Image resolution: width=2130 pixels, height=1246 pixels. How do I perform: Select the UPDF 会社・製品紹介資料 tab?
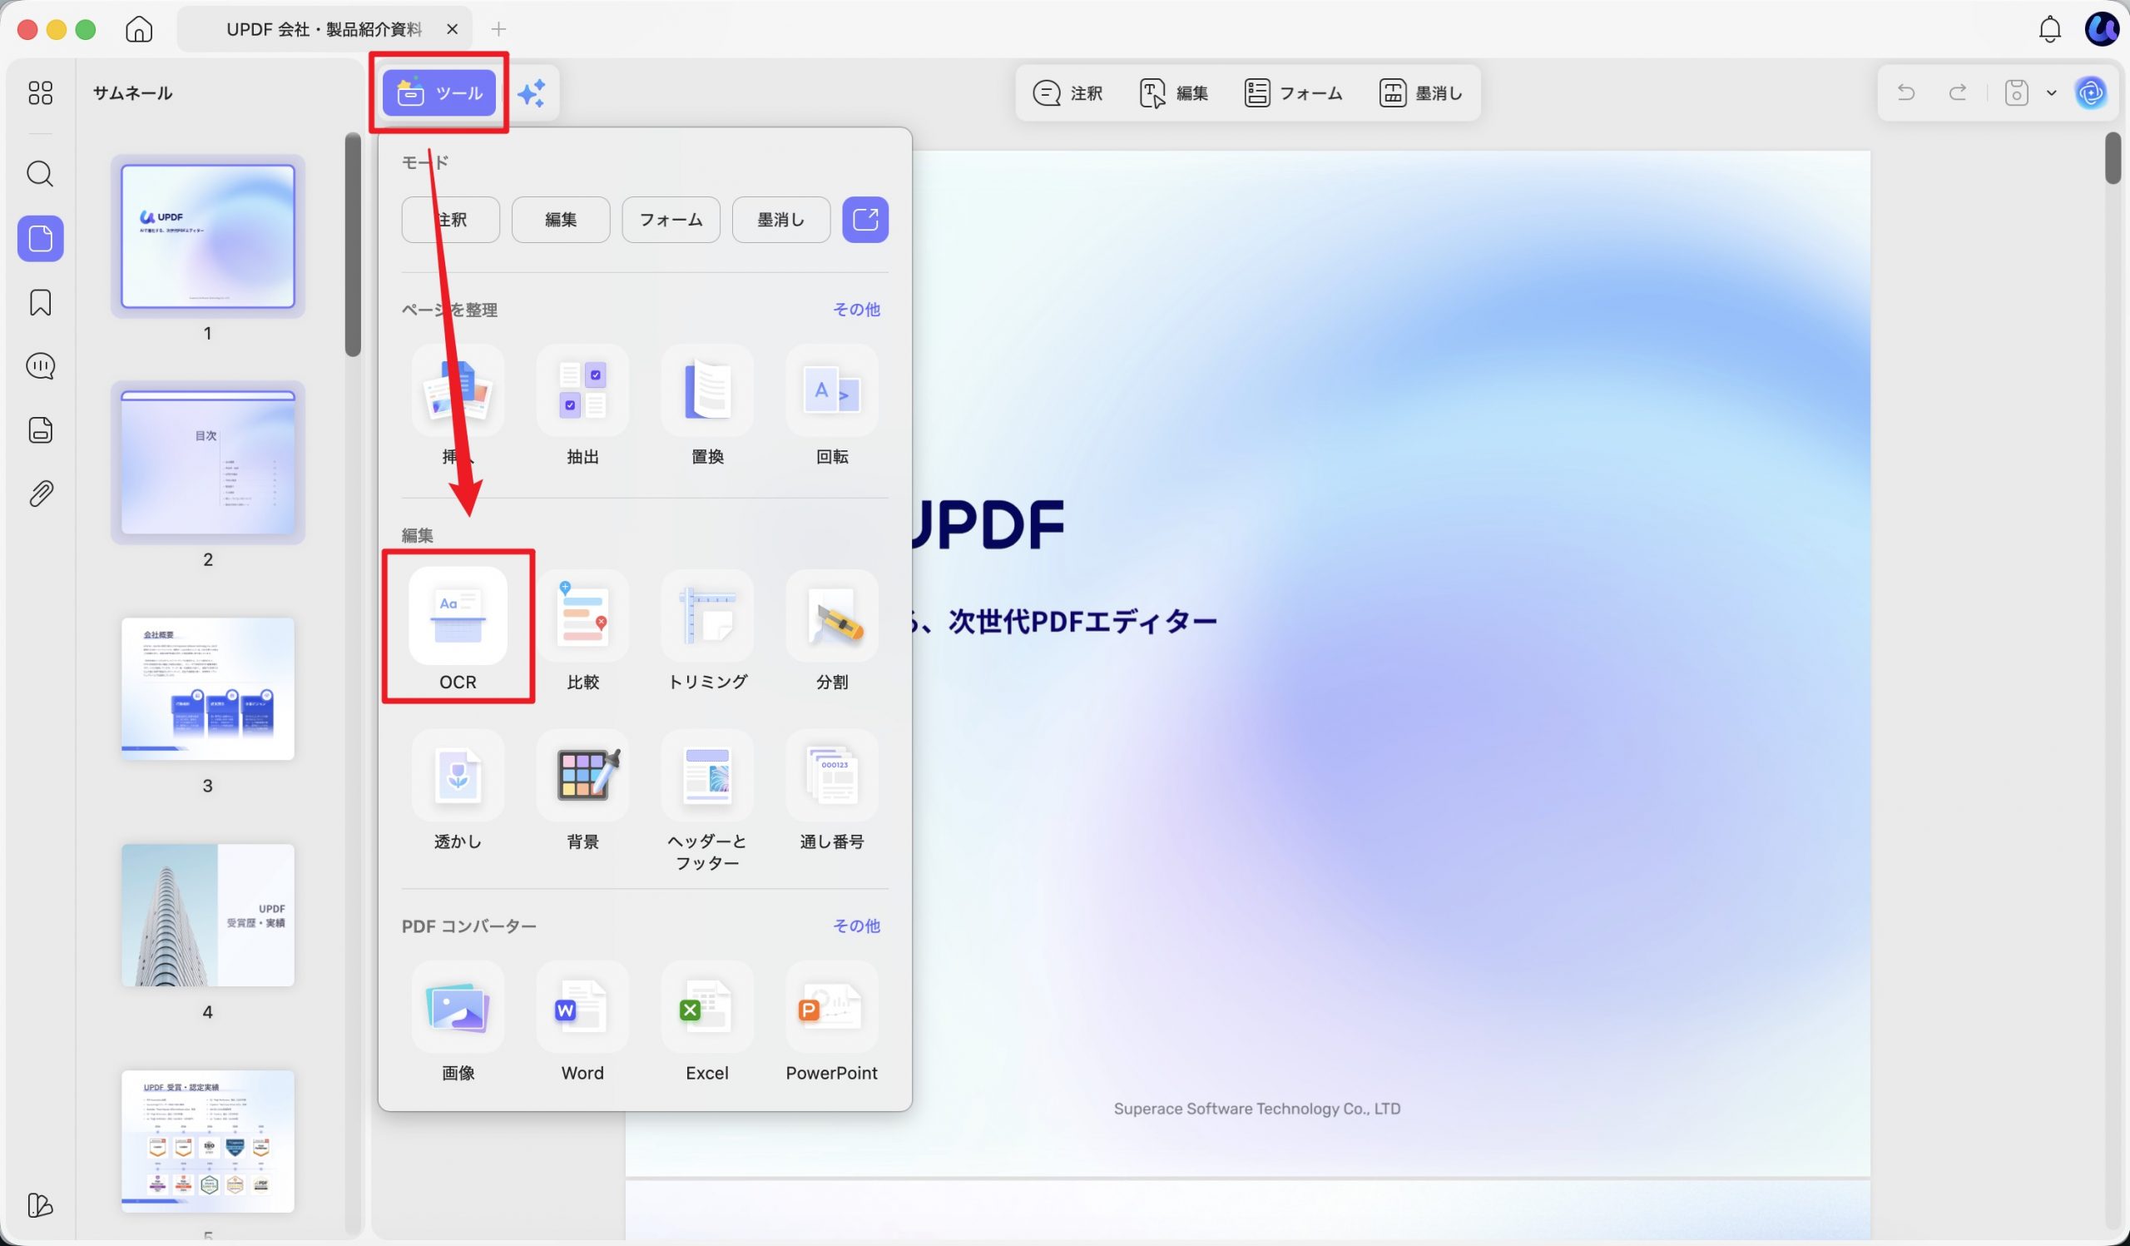click(x=324, y=30)
